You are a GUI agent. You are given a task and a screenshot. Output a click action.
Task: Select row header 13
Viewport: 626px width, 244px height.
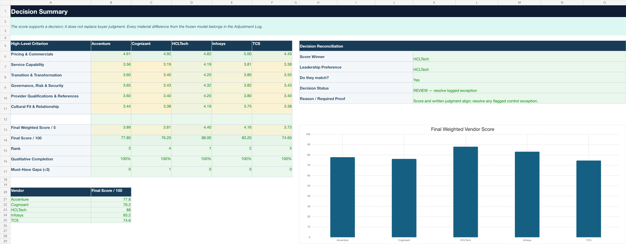click(5, 130)
